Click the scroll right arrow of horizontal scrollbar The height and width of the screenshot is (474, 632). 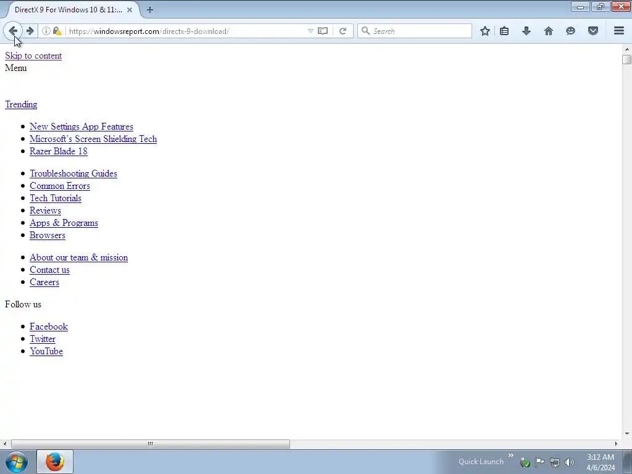pos(616,444)
